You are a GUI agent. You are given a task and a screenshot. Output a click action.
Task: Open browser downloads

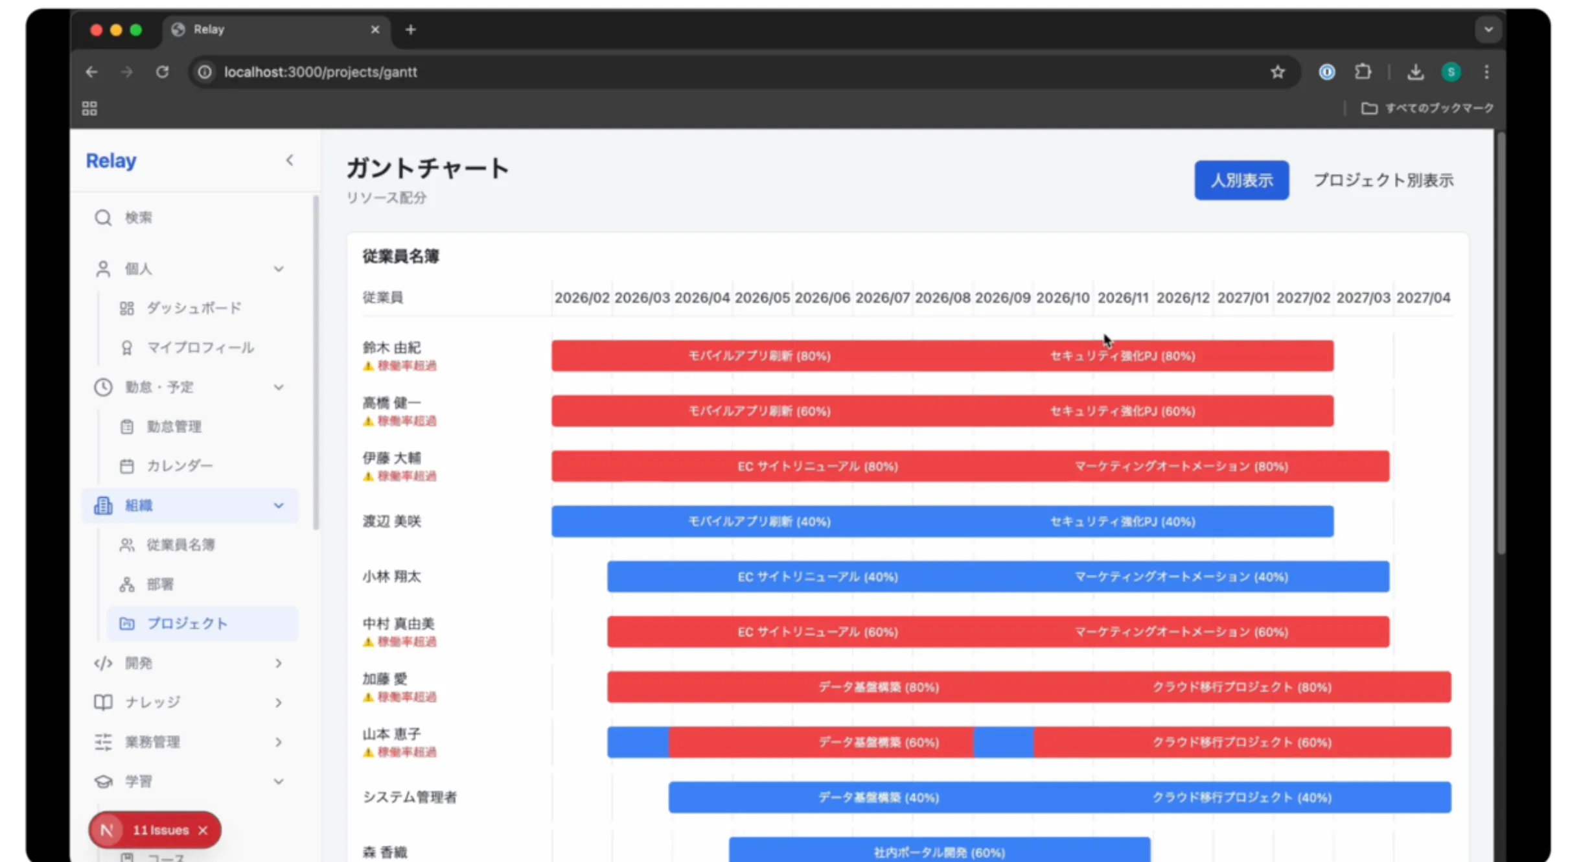[1415, 72]
